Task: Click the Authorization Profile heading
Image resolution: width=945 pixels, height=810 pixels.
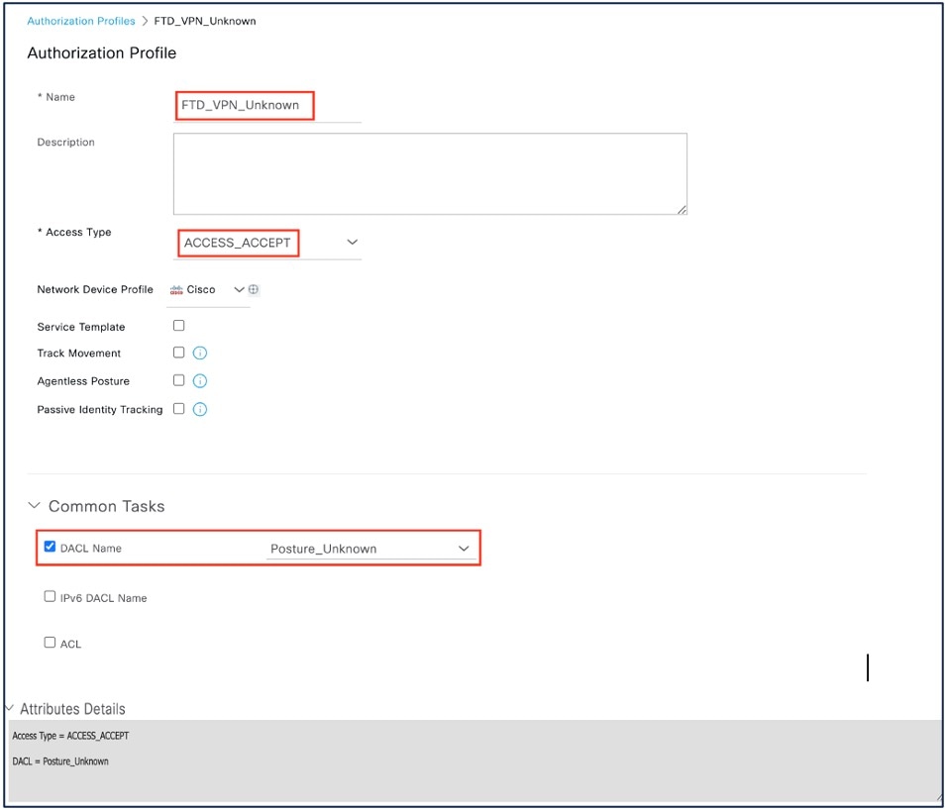Action: [x=102, y=53]
